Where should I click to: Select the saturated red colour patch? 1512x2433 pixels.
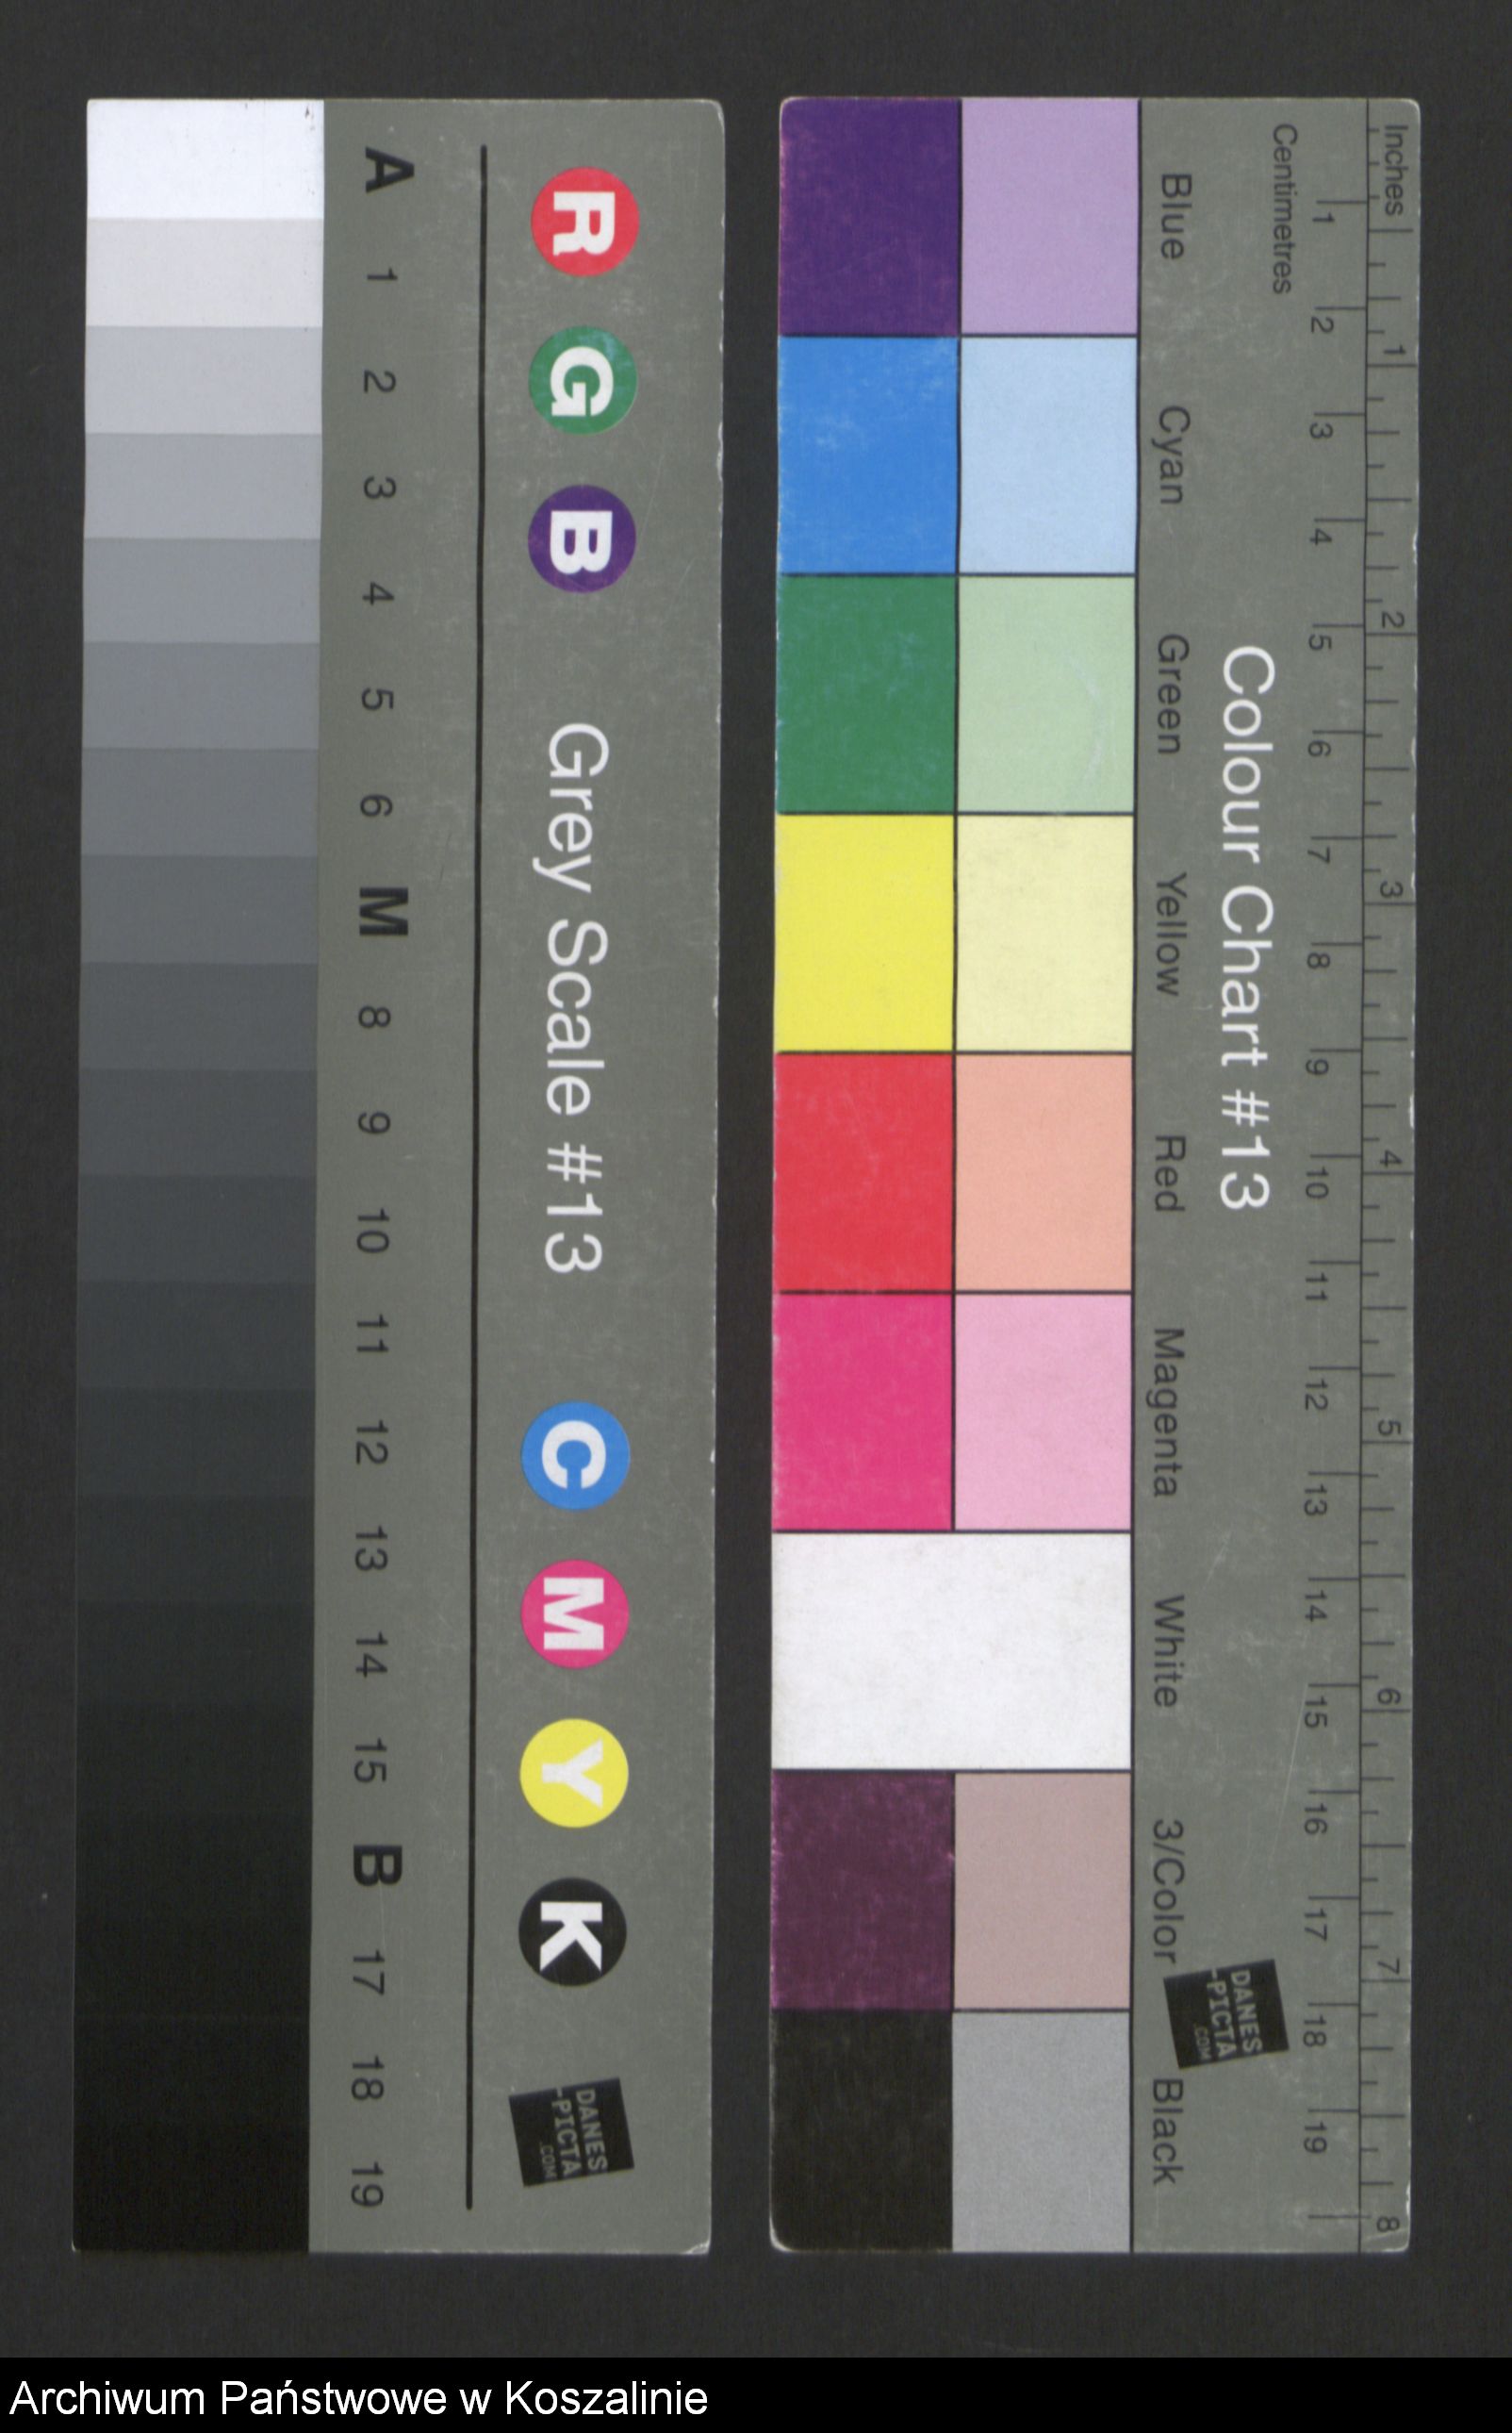coord(864,1171)
